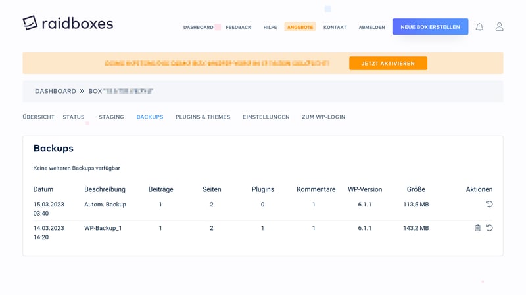This screenshot has width=526, height=295.
Task: Open Dashboard in the top navigation
Action: pyautogui.click(x=198, y=28)
